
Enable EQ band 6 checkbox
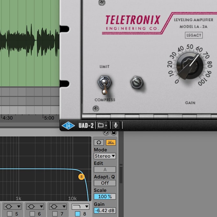(32, 214)
